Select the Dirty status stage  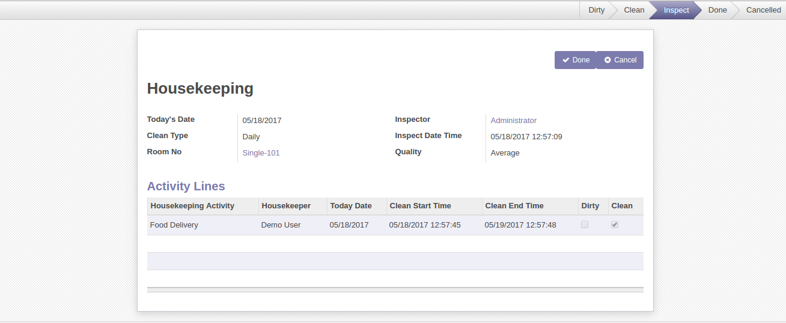[596, 10]
